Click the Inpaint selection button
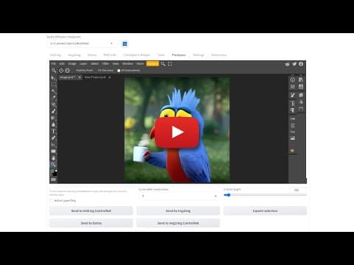 tap(265, 211)
